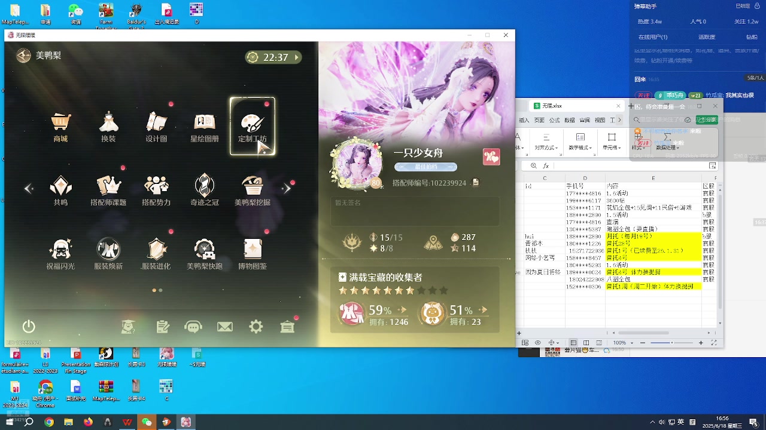Open the second collection 51% arrow
Viewport: 766px width, 430px height.
[x=483, y=311]
